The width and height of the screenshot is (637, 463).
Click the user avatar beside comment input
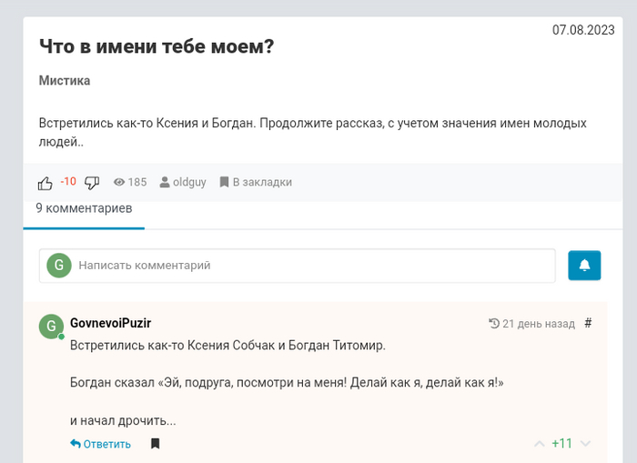[x=59, y=266]
